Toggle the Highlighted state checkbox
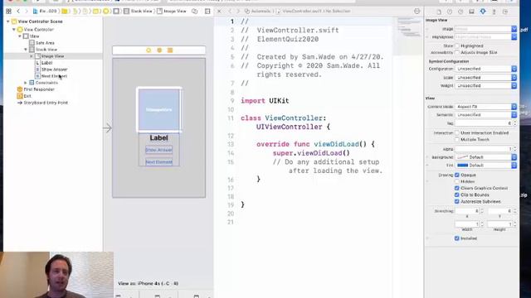531x298 pixels. pyautogui.click(x=457, y=46)
